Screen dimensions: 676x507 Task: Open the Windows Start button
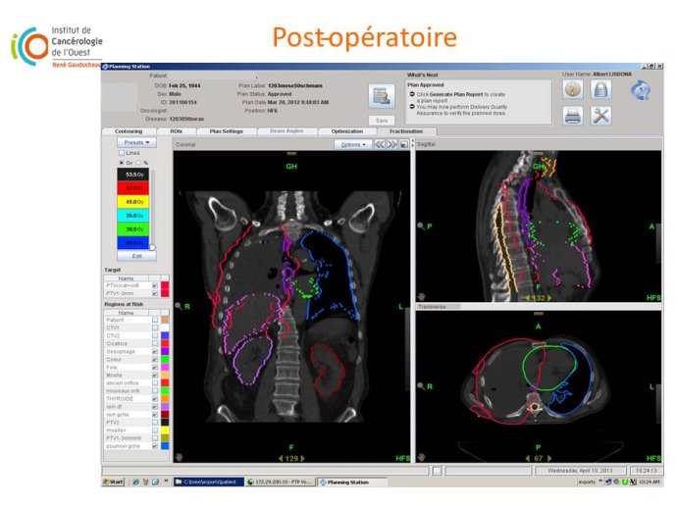click(113, 482)
